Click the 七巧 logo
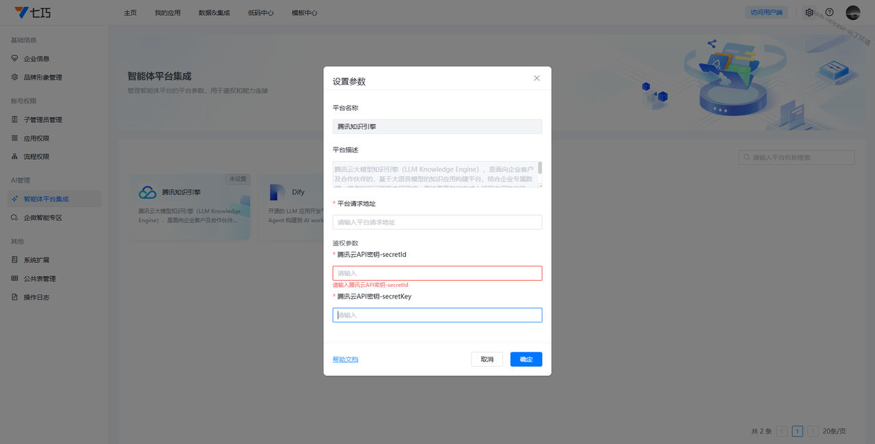Screen dimensions: 875x444 tap(31, 12)
